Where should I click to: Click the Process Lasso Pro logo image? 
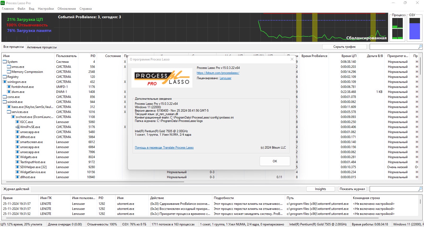(162, 78)
